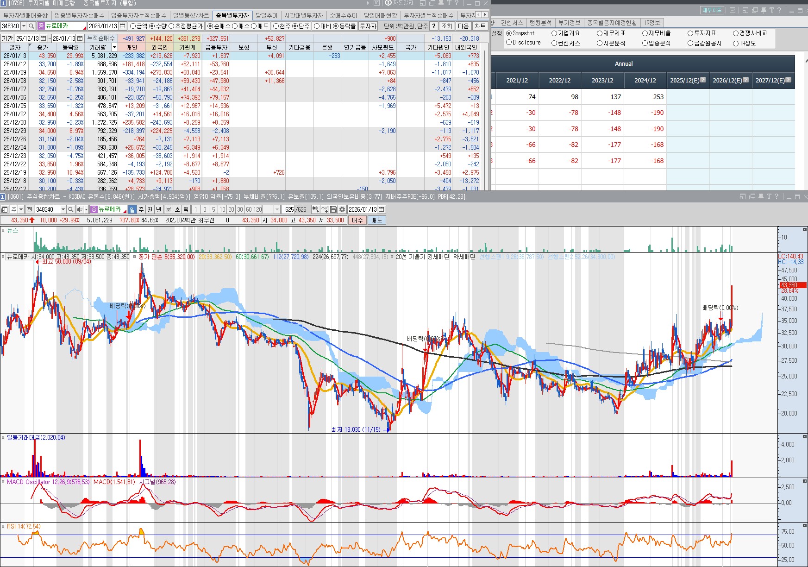
Task: Click the 재무차트 button in the financial window
Action: [x=712, y=10]
